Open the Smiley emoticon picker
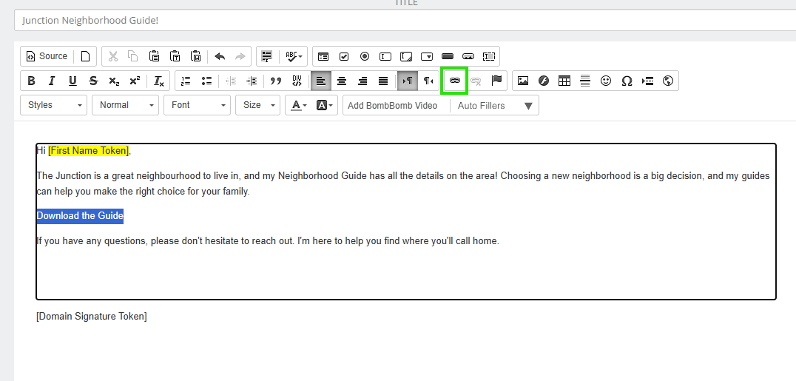 click(606, 81)
